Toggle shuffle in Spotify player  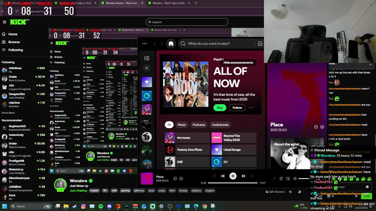pyautogui.click(x=214, y=176)
